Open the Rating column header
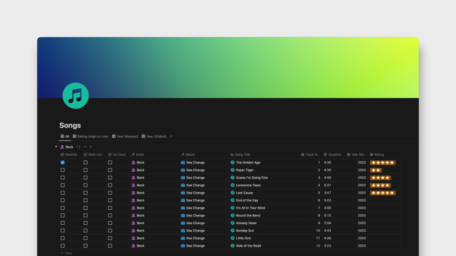 coord(377,155)
